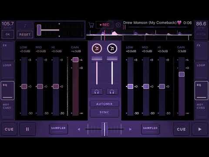Nudge crossfader with the right arrow
The height and width of the screenshot is (157, 209).
(x=130, y=129)
